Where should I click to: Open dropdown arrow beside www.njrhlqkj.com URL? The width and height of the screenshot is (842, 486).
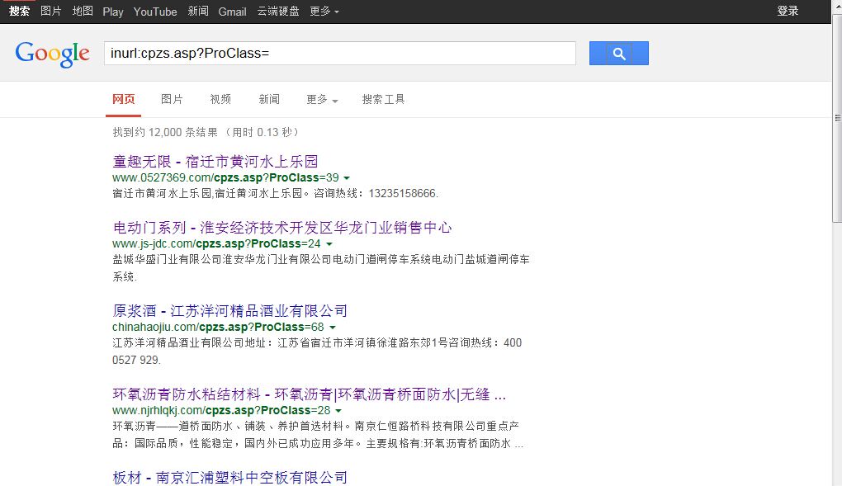point(338,410)
